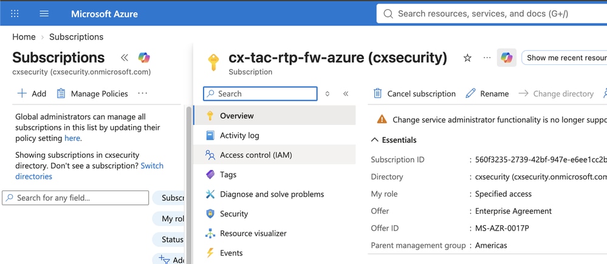Favorite the subscription with star icon

468,58
